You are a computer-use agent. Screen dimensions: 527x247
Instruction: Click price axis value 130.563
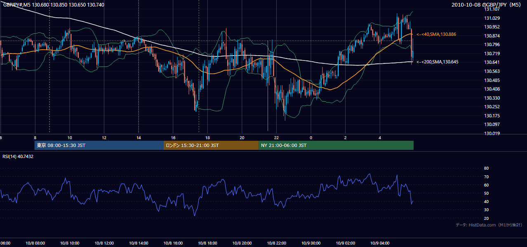(492, 71)
